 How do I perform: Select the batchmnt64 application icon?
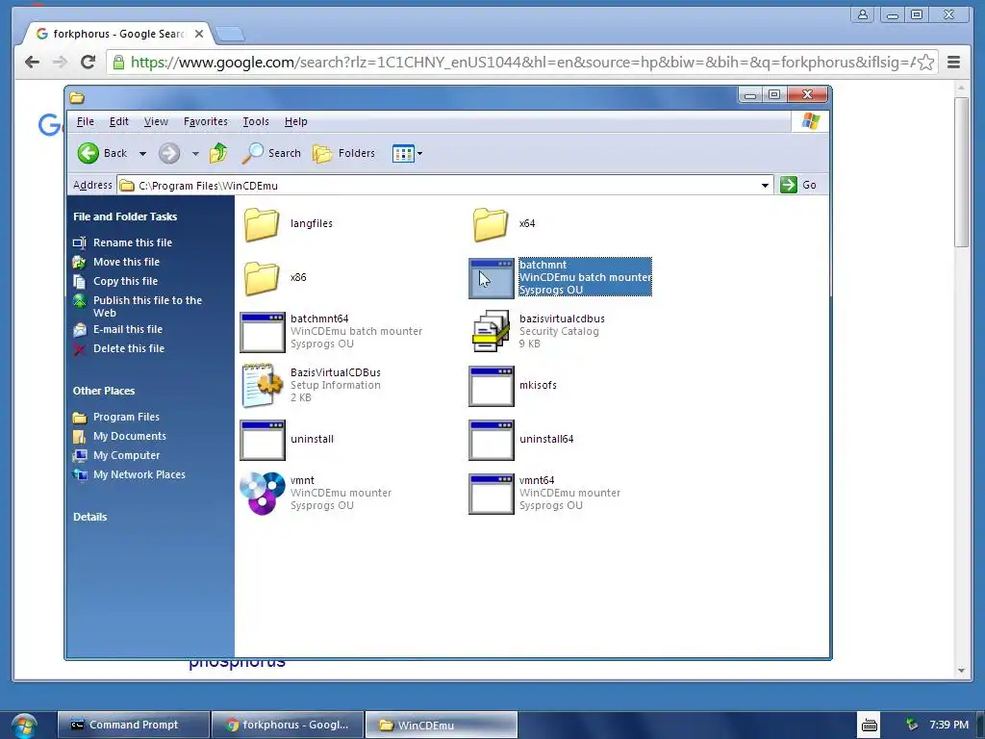263,332
